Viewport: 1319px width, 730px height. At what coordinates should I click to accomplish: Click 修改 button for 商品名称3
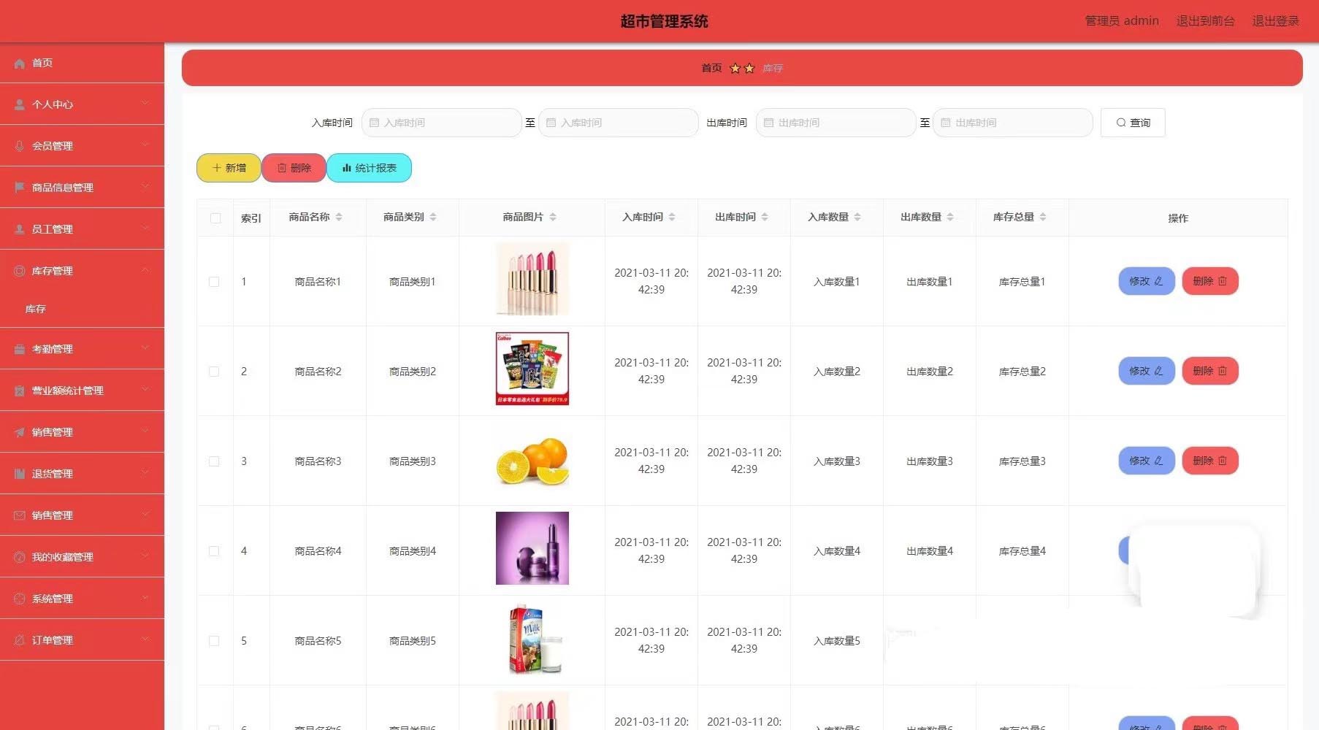(x=1147, y=461)
